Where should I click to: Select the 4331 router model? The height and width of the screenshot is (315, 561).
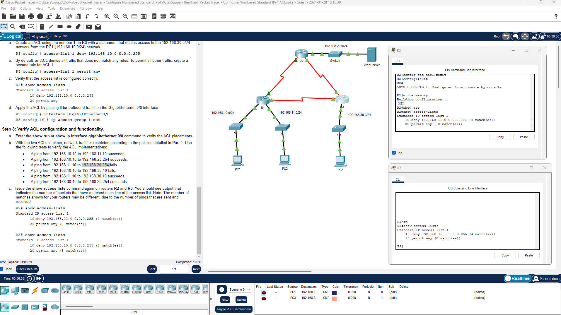click(x=66, y=289)
